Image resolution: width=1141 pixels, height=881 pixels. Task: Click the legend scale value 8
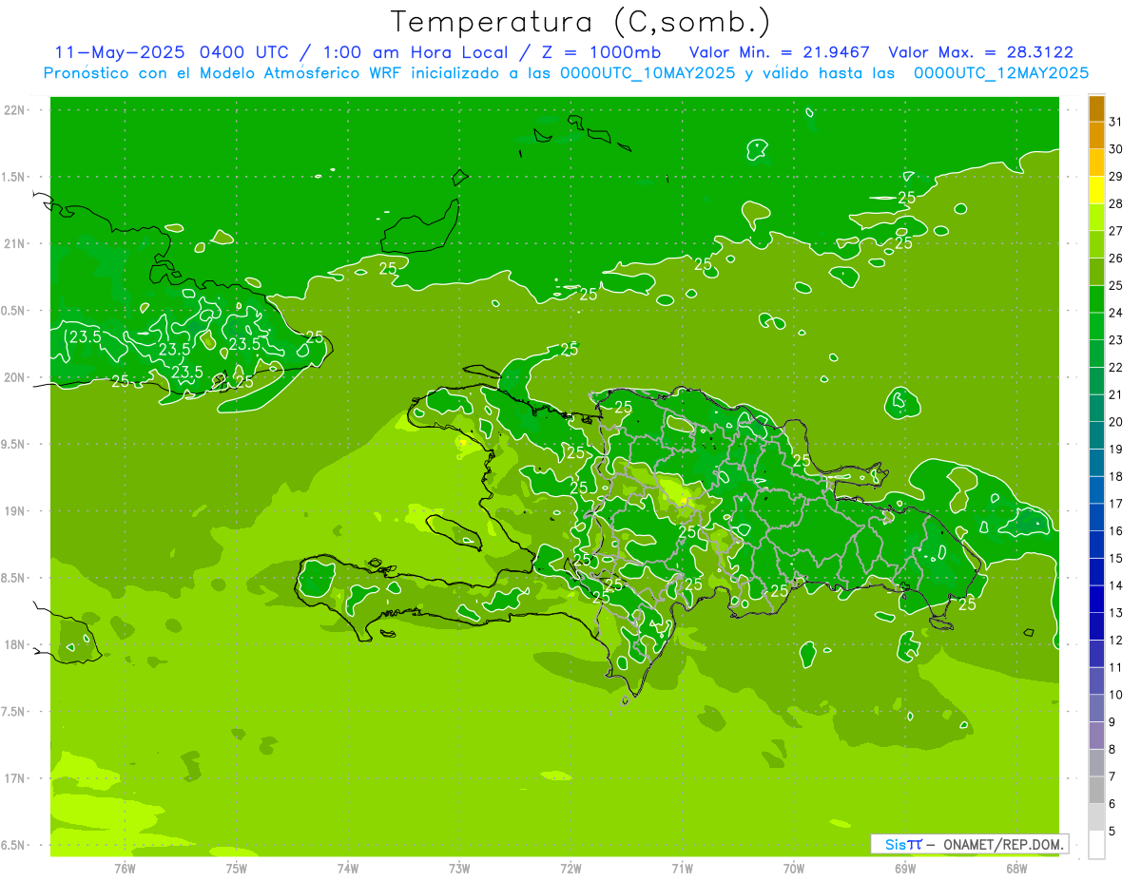[x=1112, y=750]
